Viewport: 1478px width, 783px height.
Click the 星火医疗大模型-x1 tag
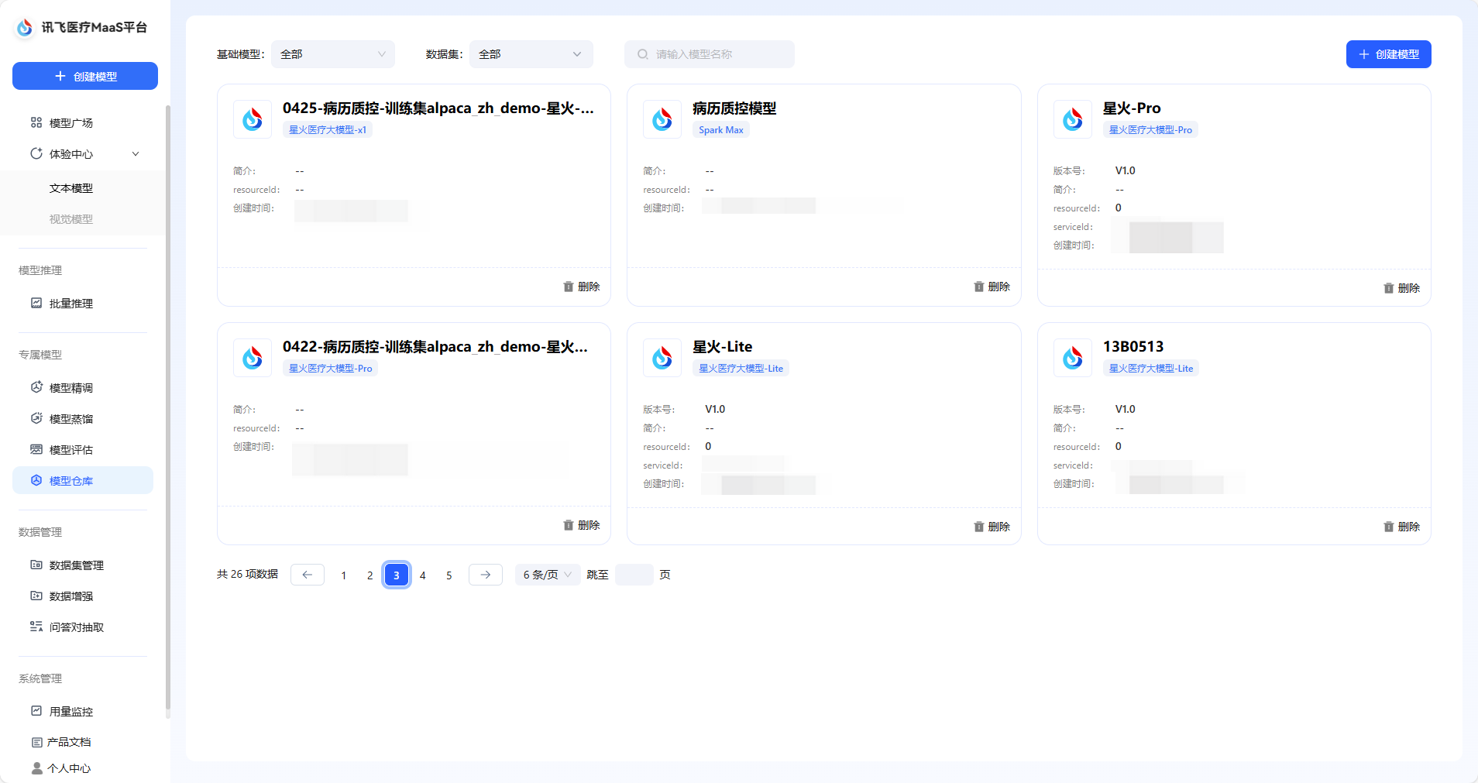pyautogui.click(x=328, y=130)
